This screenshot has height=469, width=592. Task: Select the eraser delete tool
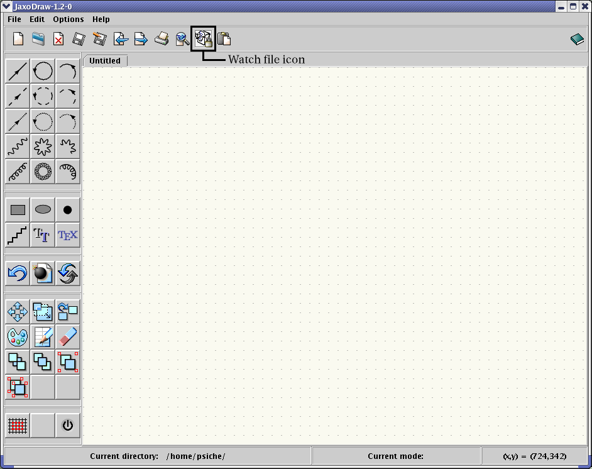68,337
